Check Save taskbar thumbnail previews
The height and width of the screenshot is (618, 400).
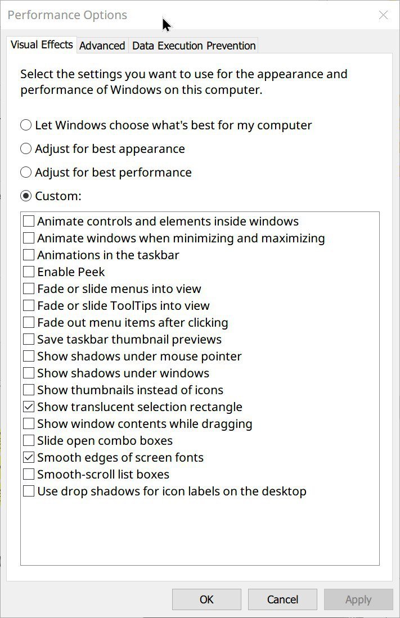[29, 339]
